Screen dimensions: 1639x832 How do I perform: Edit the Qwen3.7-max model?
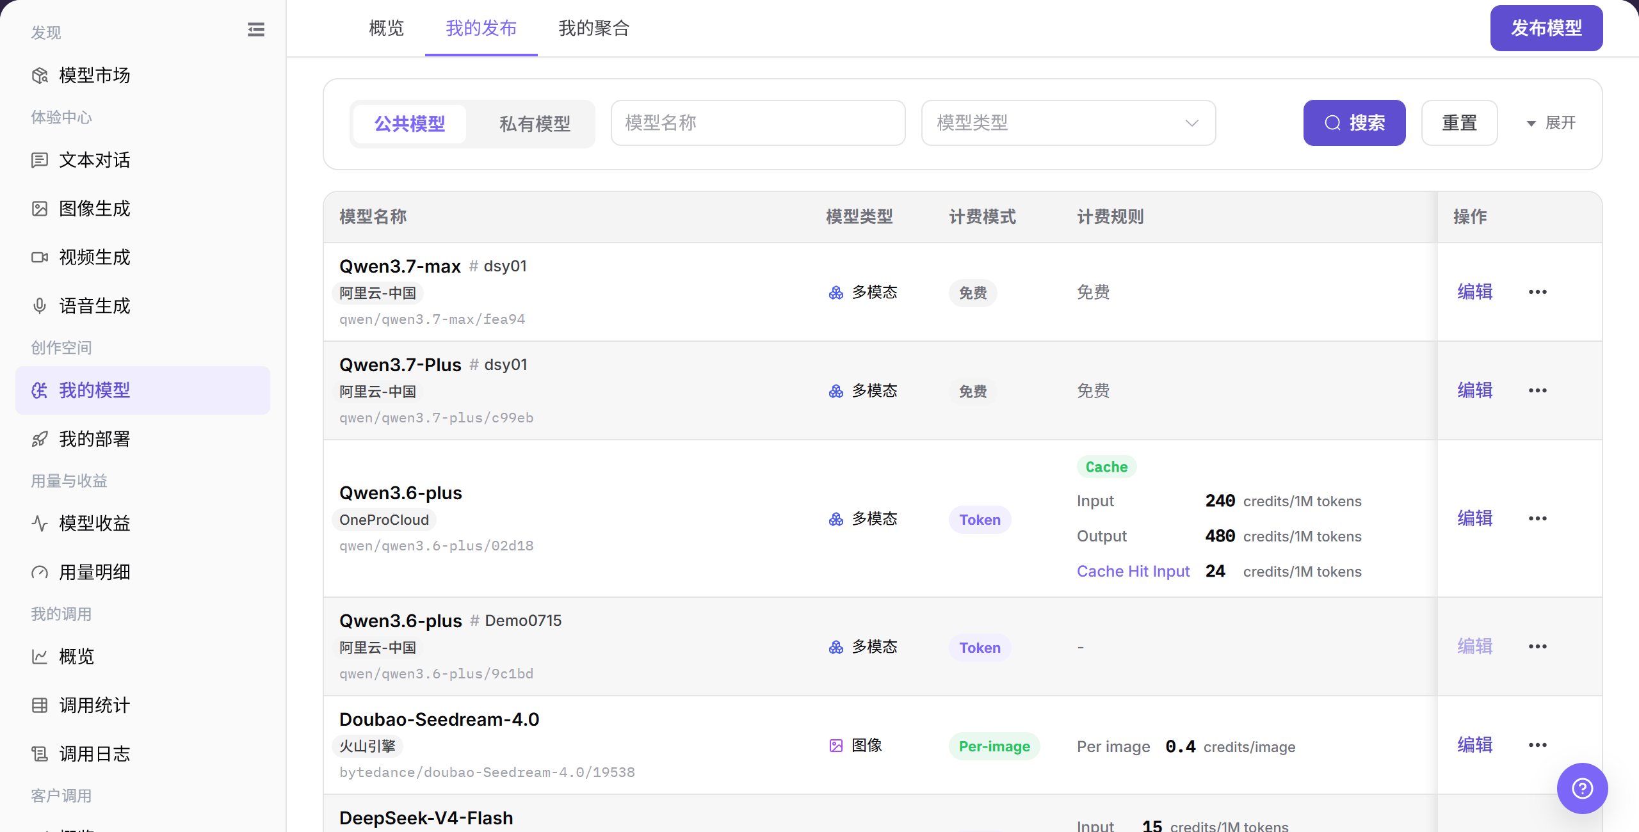pos(1475,292)
